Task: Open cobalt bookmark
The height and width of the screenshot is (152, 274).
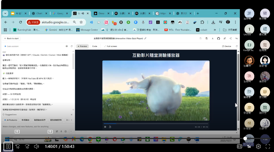Action: point(202,30)
